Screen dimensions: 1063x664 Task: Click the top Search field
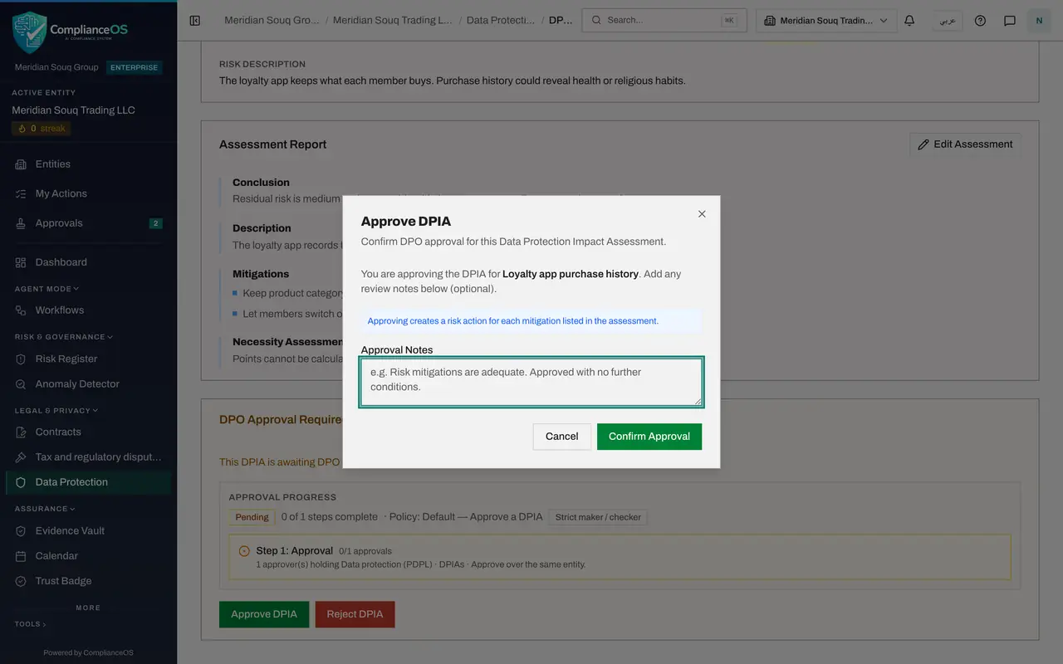tap(664, 21)
